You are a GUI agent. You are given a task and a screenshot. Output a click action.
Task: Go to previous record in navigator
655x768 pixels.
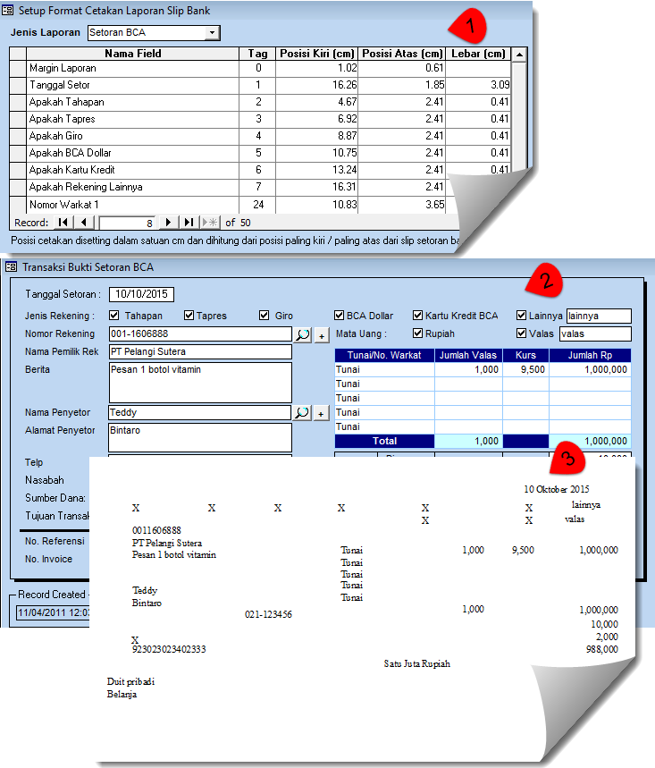pos(84,223)
